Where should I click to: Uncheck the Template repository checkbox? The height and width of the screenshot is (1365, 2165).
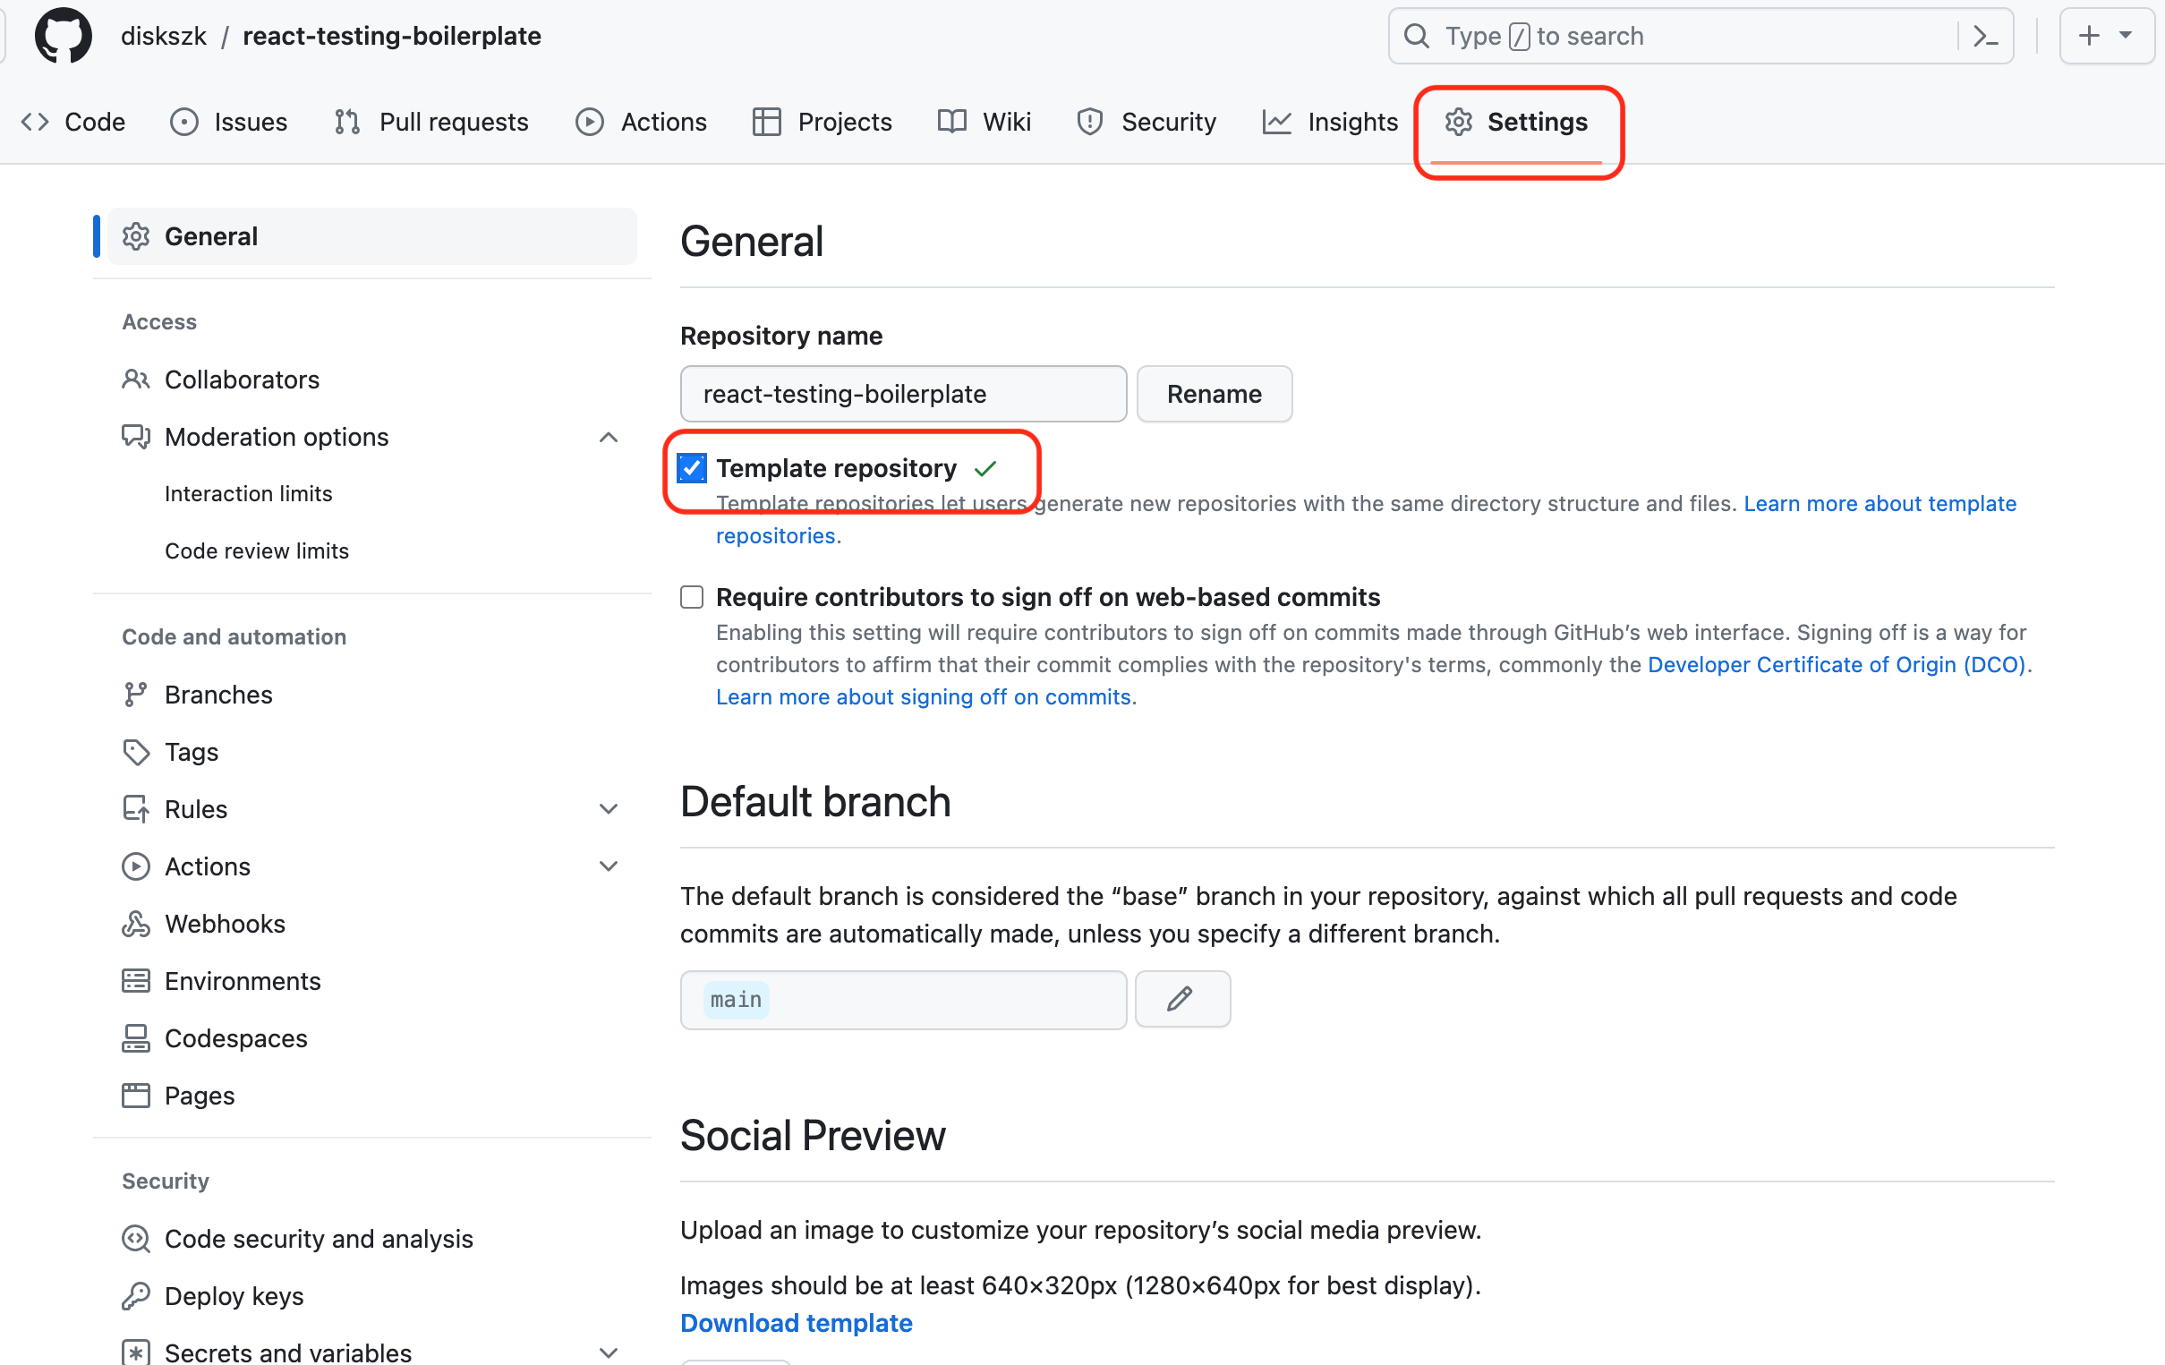pos(692,468)
